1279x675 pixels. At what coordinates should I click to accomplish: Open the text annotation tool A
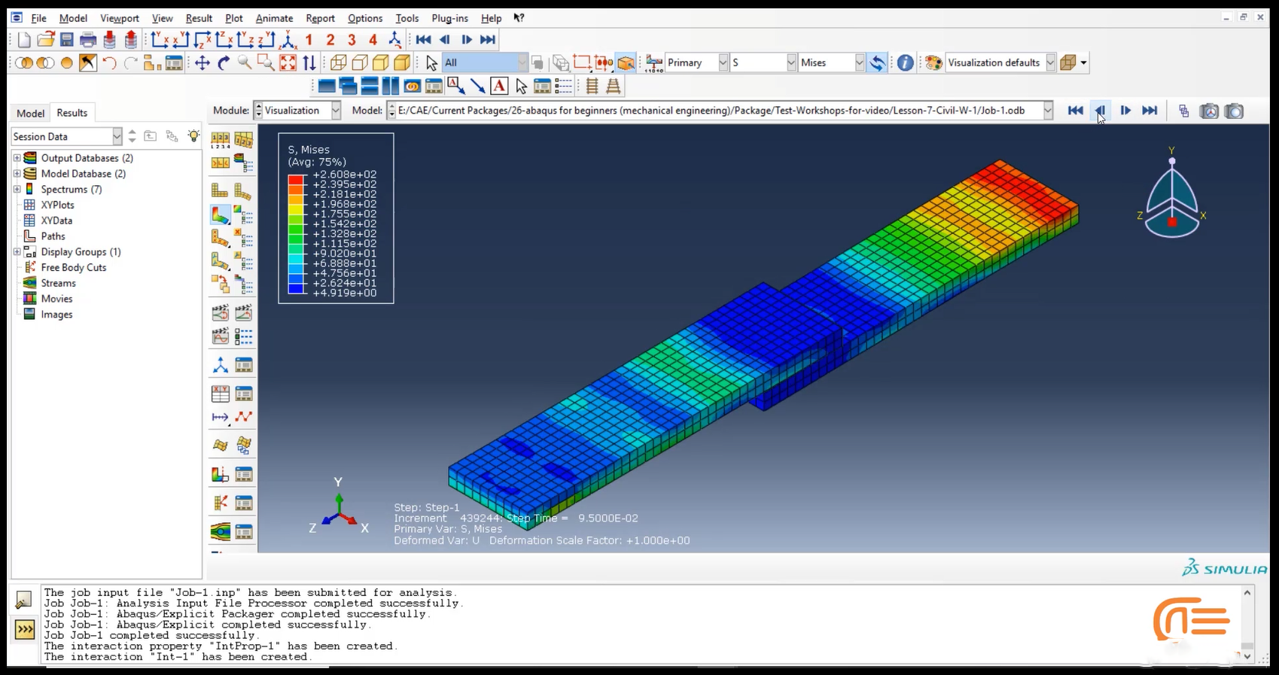pyautogui.click(x=499, y=87)
